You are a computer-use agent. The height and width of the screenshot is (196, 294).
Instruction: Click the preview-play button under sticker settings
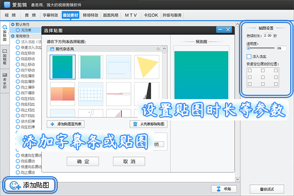click(267, 189)
